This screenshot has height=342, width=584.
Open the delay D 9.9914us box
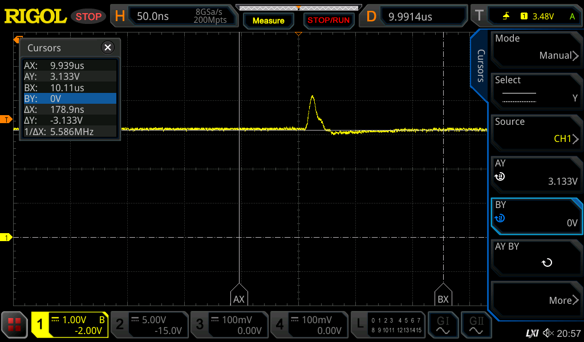423,17
